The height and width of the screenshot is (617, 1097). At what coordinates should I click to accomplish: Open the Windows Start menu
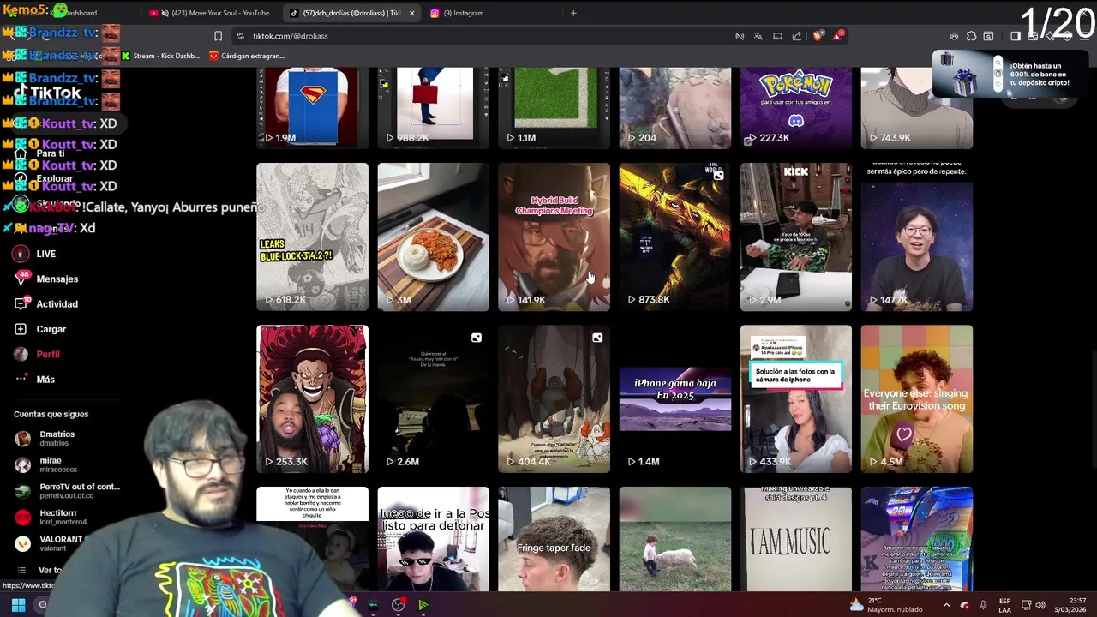coord(18,605)
